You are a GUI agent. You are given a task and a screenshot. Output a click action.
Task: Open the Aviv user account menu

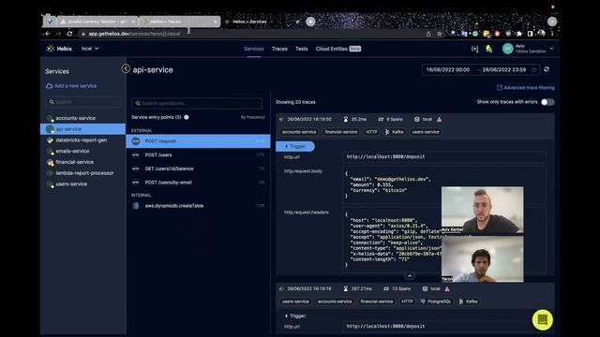click(x=528, y=49)
